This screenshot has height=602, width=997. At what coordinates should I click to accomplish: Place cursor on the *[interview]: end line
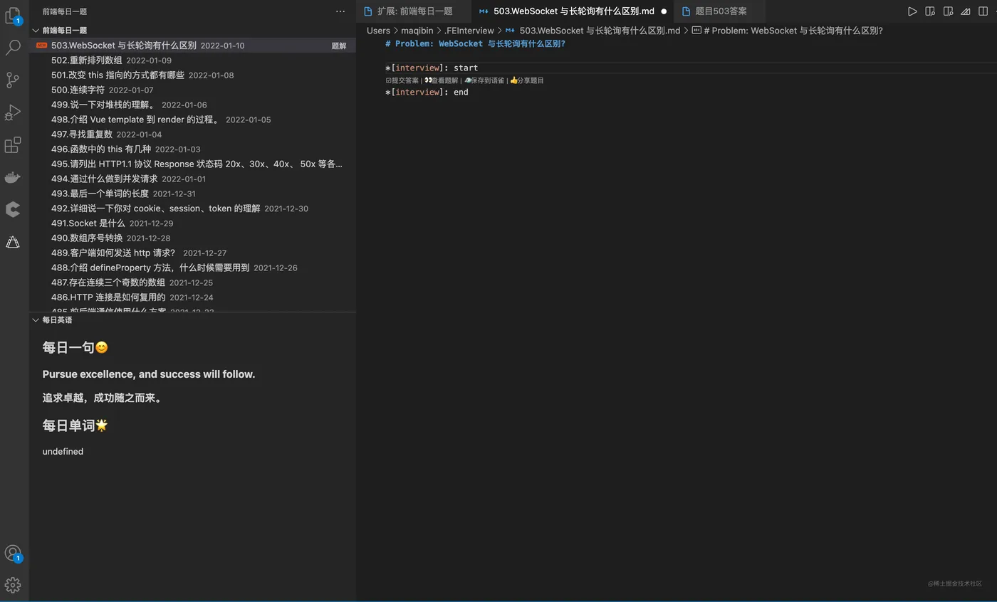tap(427, 93)
